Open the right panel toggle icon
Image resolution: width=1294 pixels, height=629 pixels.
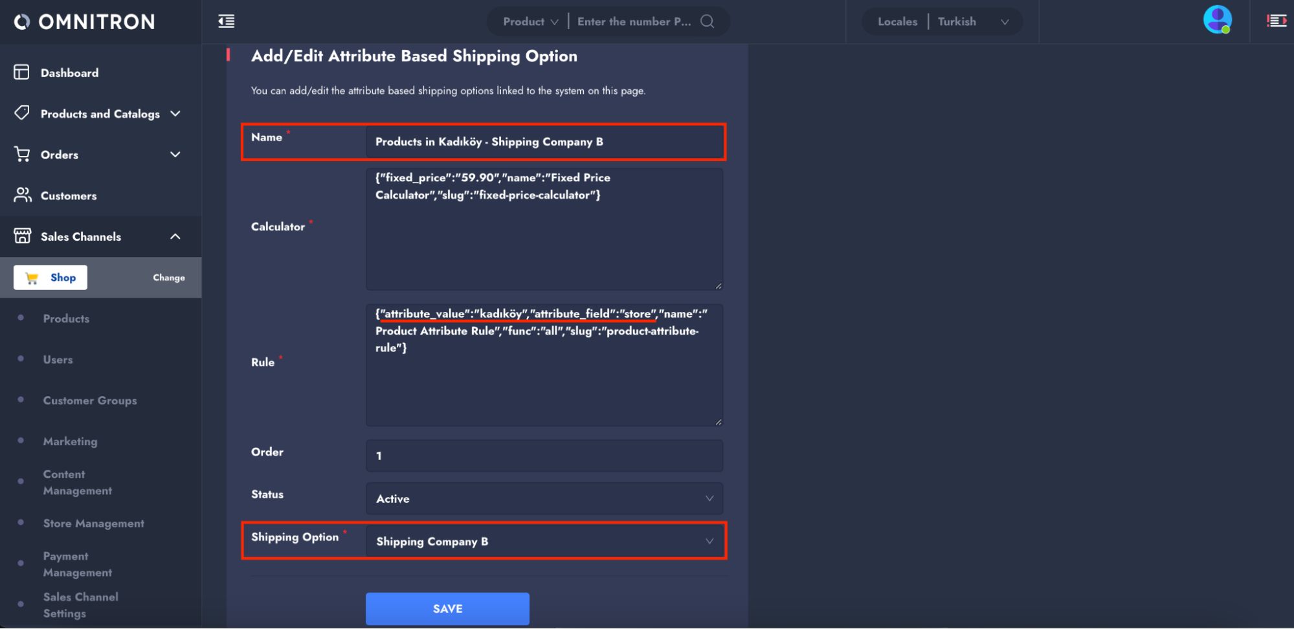(x=1276, y=21)
